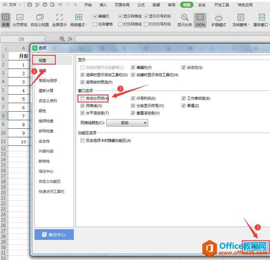Image resolution: width=270 pixels, height=260 pixels.
Task: Toggle 水平滚动条(T) checkbox
Action: click(x=83, y=113)
